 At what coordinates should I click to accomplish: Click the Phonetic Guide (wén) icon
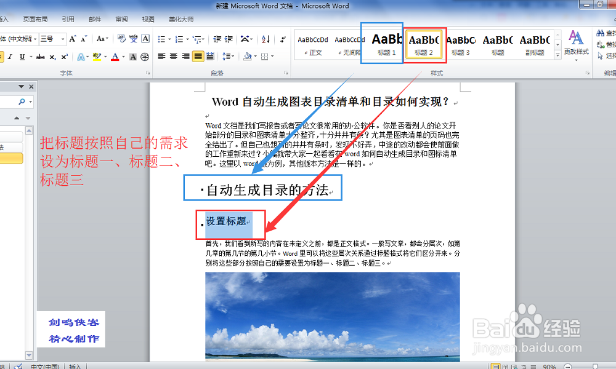coord(134,39)
